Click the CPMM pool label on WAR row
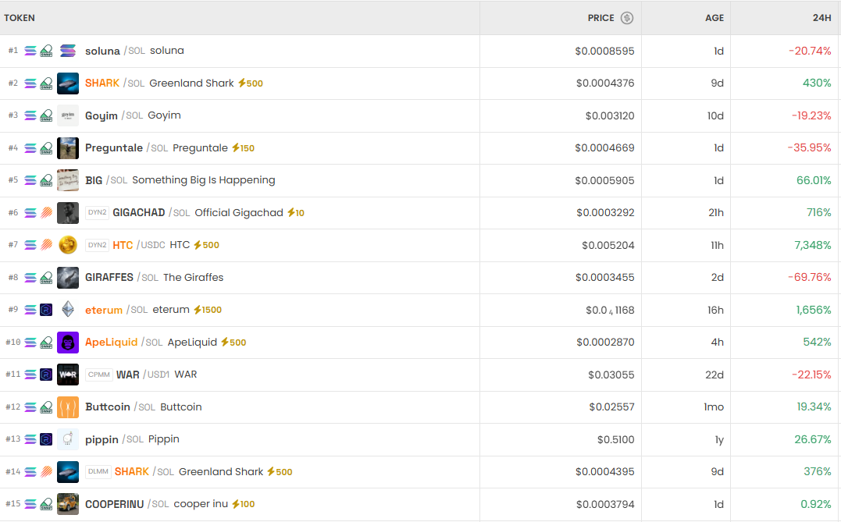The width and height of the screenshot is (841, 522). point(99,375)
